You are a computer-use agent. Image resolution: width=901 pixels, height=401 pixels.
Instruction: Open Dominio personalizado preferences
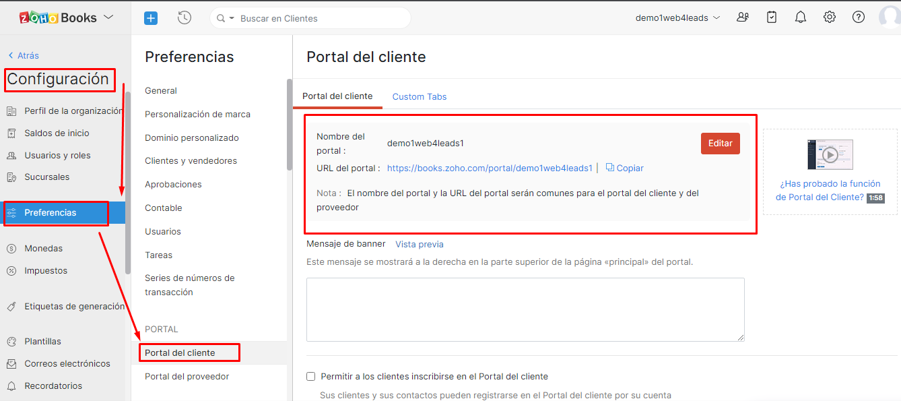point(192,138)
